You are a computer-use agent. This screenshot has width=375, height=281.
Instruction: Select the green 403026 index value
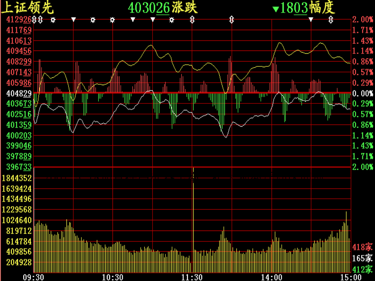(x=149, y=7)
